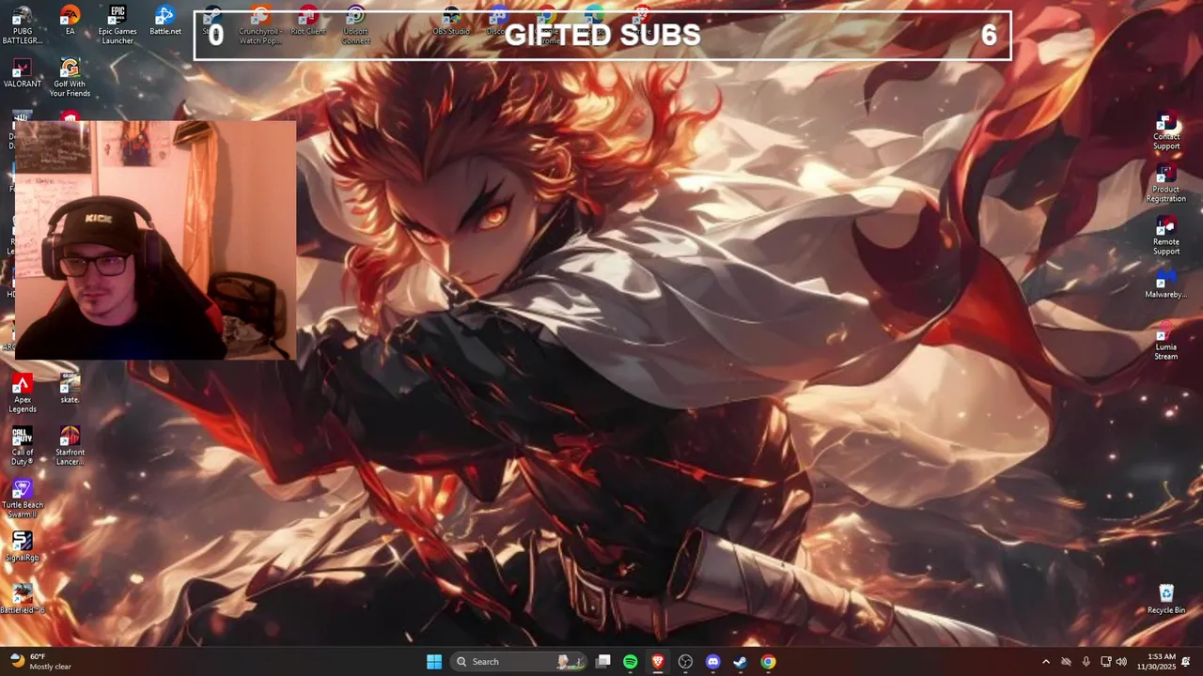Open Golf With Your Friends shortcut
Viewport: 1203px width, 676px height.
70,77
